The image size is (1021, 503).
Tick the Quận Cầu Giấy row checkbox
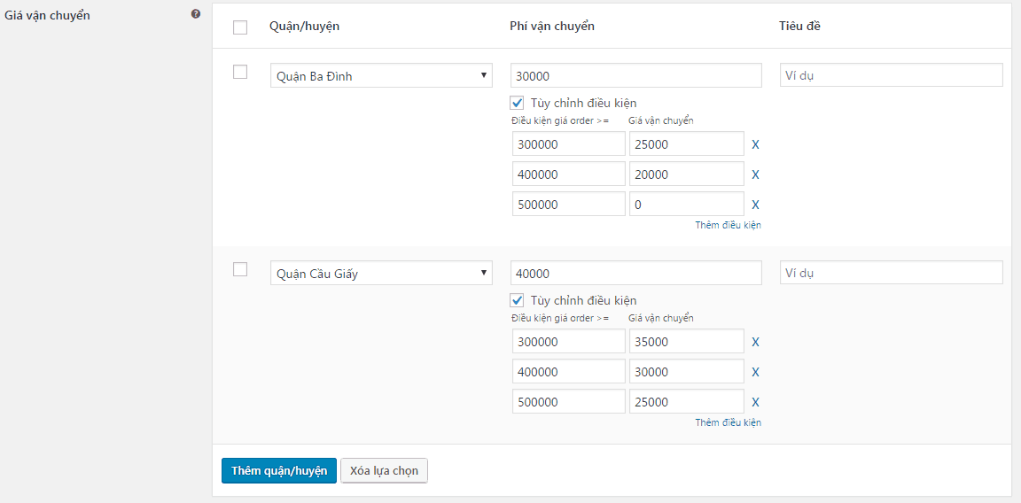[x=240, y=270]
